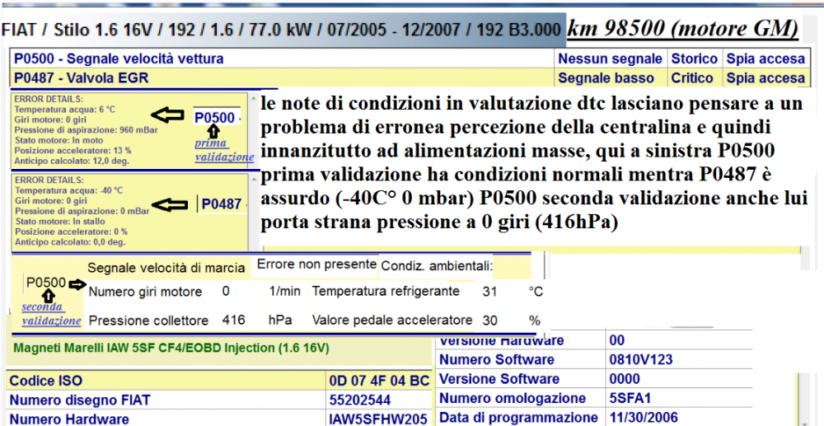Click the Temperatura refrigerante parameter

(386, 291)
